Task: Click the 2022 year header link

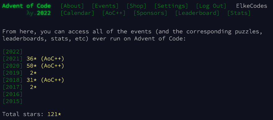Action: point(44,13)
